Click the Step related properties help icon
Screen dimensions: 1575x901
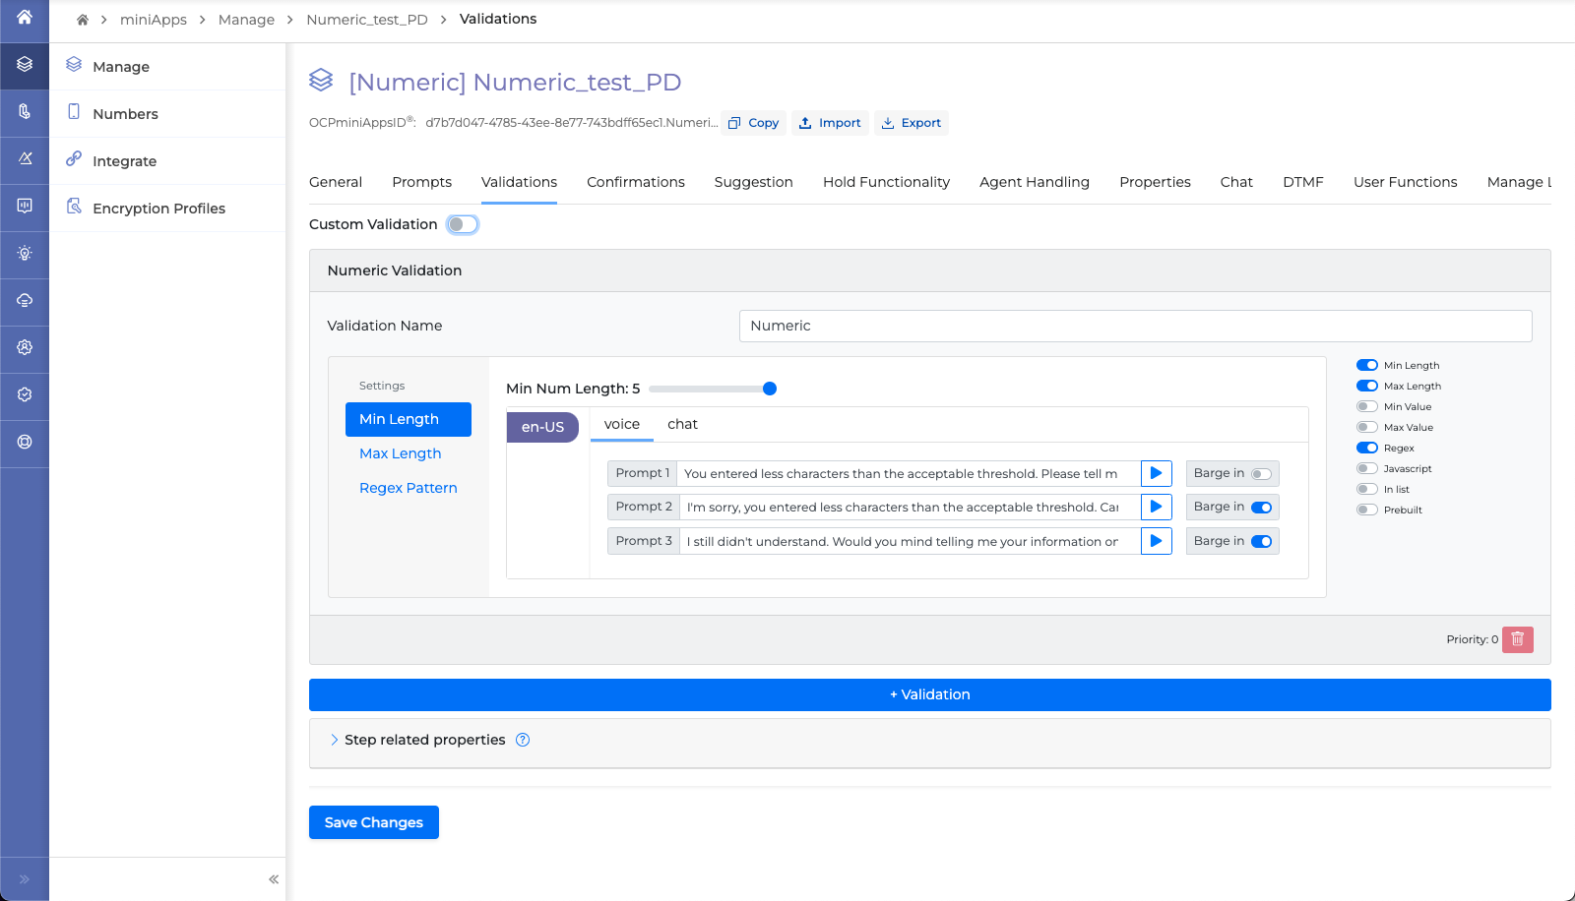pyautogui.click(x=523, y=741)
